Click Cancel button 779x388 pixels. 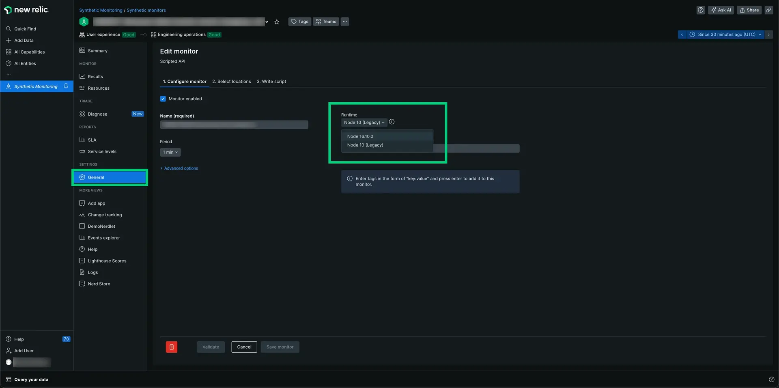pyautogui.click(x=244, y=347)
